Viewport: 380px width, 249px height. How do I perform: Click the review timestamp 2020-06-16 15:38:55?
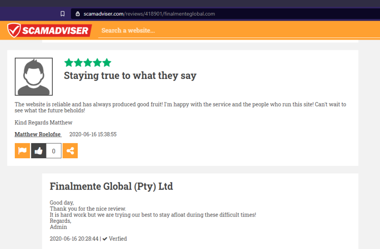[93, 134]
